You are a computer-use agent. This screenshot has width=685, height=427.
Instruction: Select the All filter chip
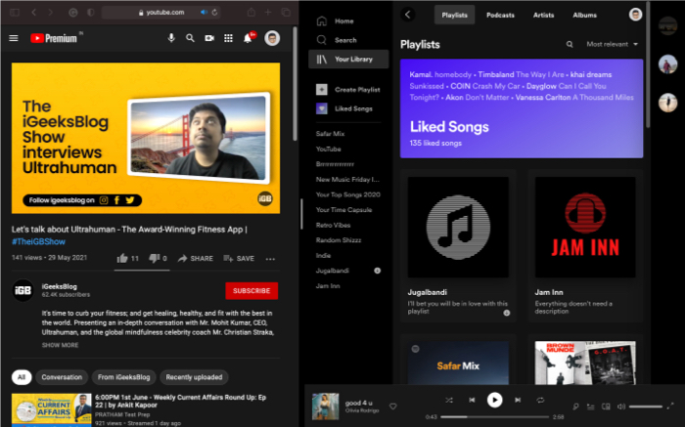(22, 377)
